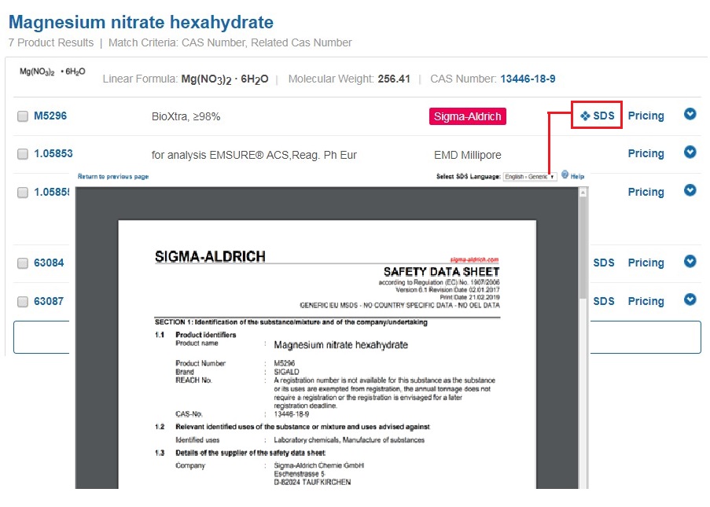The width and height of the screenshot is (710, 507).
Task: Tick the checkbox beside product 63087
Action: (23, 302)
